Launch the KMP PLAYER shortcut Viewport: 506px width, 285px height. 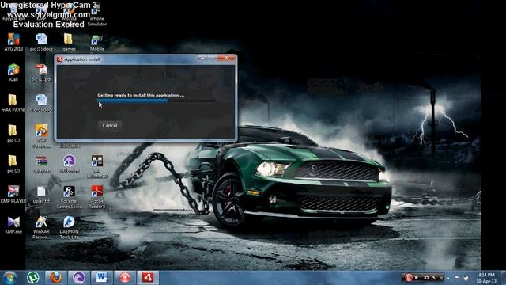(x=13, y=194)
